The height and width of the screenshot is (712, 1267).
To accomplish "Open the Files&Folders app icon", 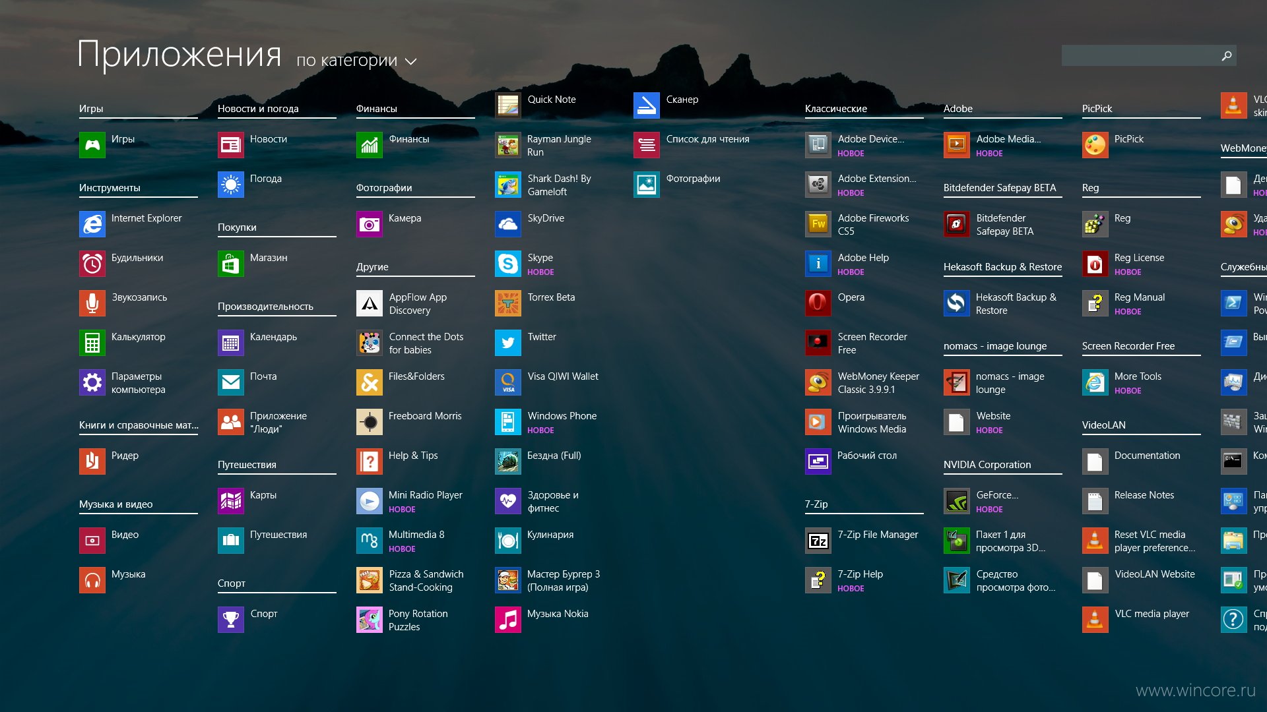I will point(370,382).
